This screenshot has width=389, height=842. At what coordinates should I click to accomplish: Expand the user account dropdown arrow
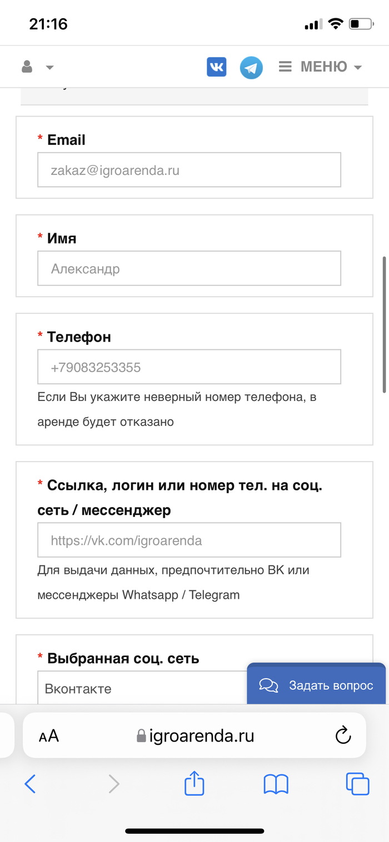[x=49, y=68]
